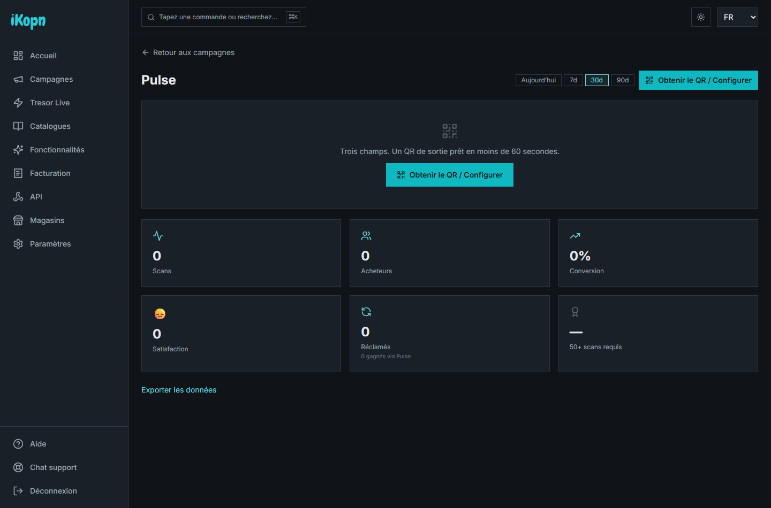Click the header Obtenir le QR / Configurer button
The image size is (771, 508).
pos(698,80)
